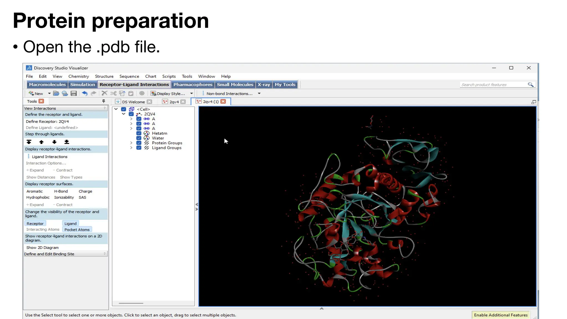Click the hierarchy panel horizontal scrollbar
567x319 pixels.
(x=131, y=303)
